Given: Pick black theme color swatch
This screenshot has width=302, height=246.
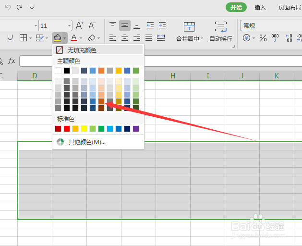Looking at the screenshot, I should 67,71.
